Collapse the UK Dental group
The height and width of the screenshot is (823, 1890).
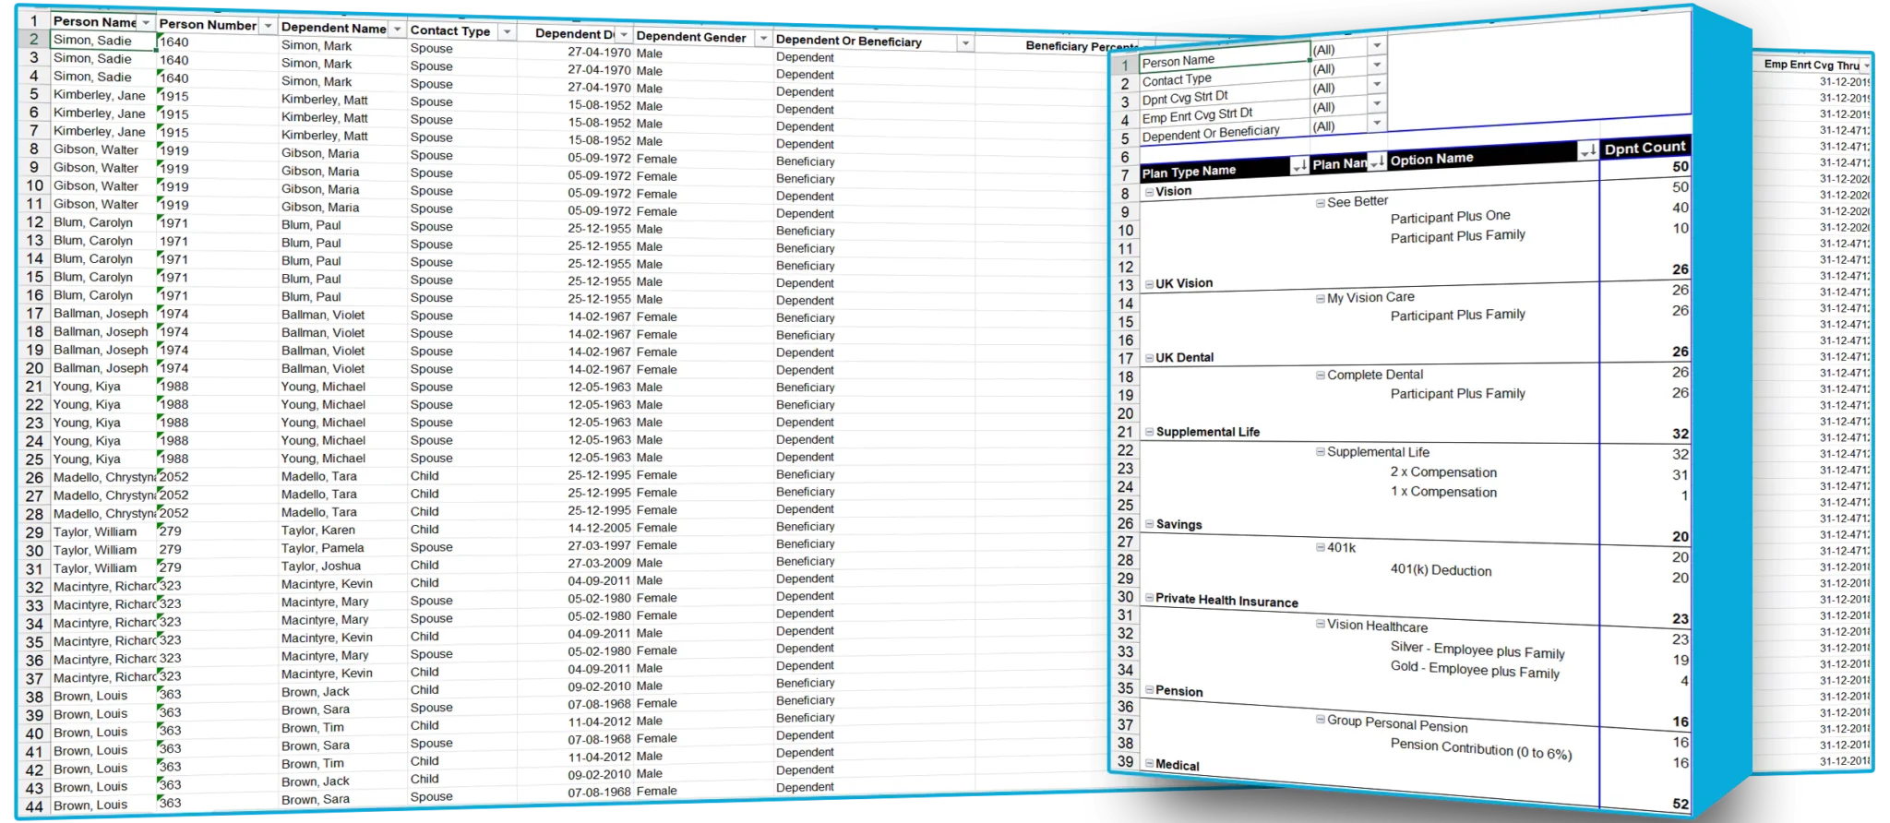click(1149, 358)
